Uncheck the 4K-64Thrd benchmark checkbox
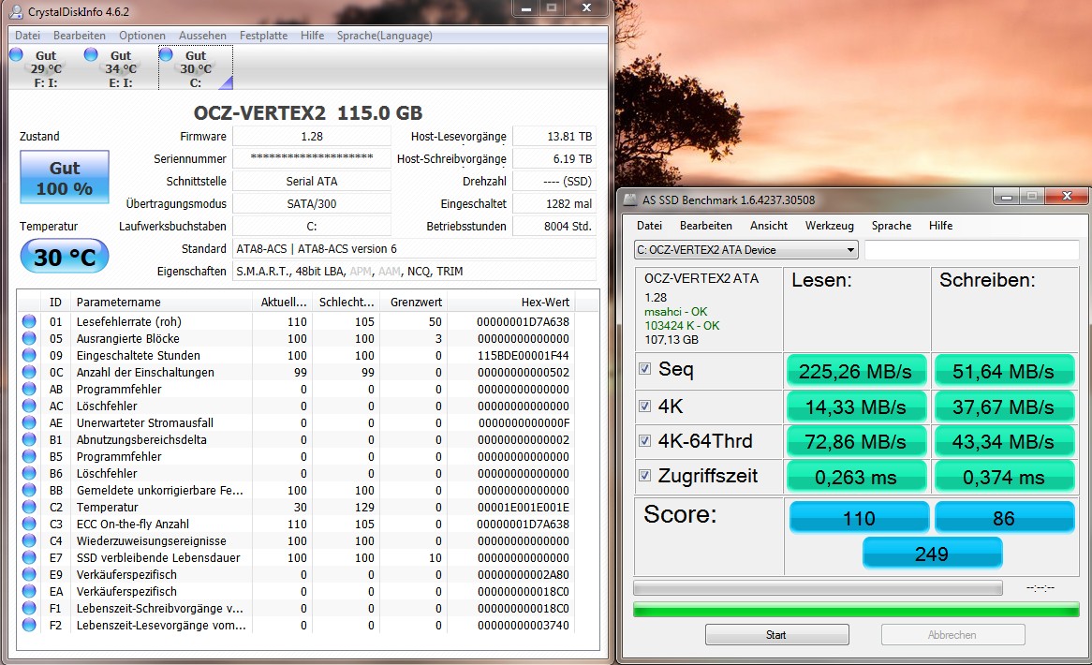1092x665 pixels. pyautogui.click(x=645, y=441)
